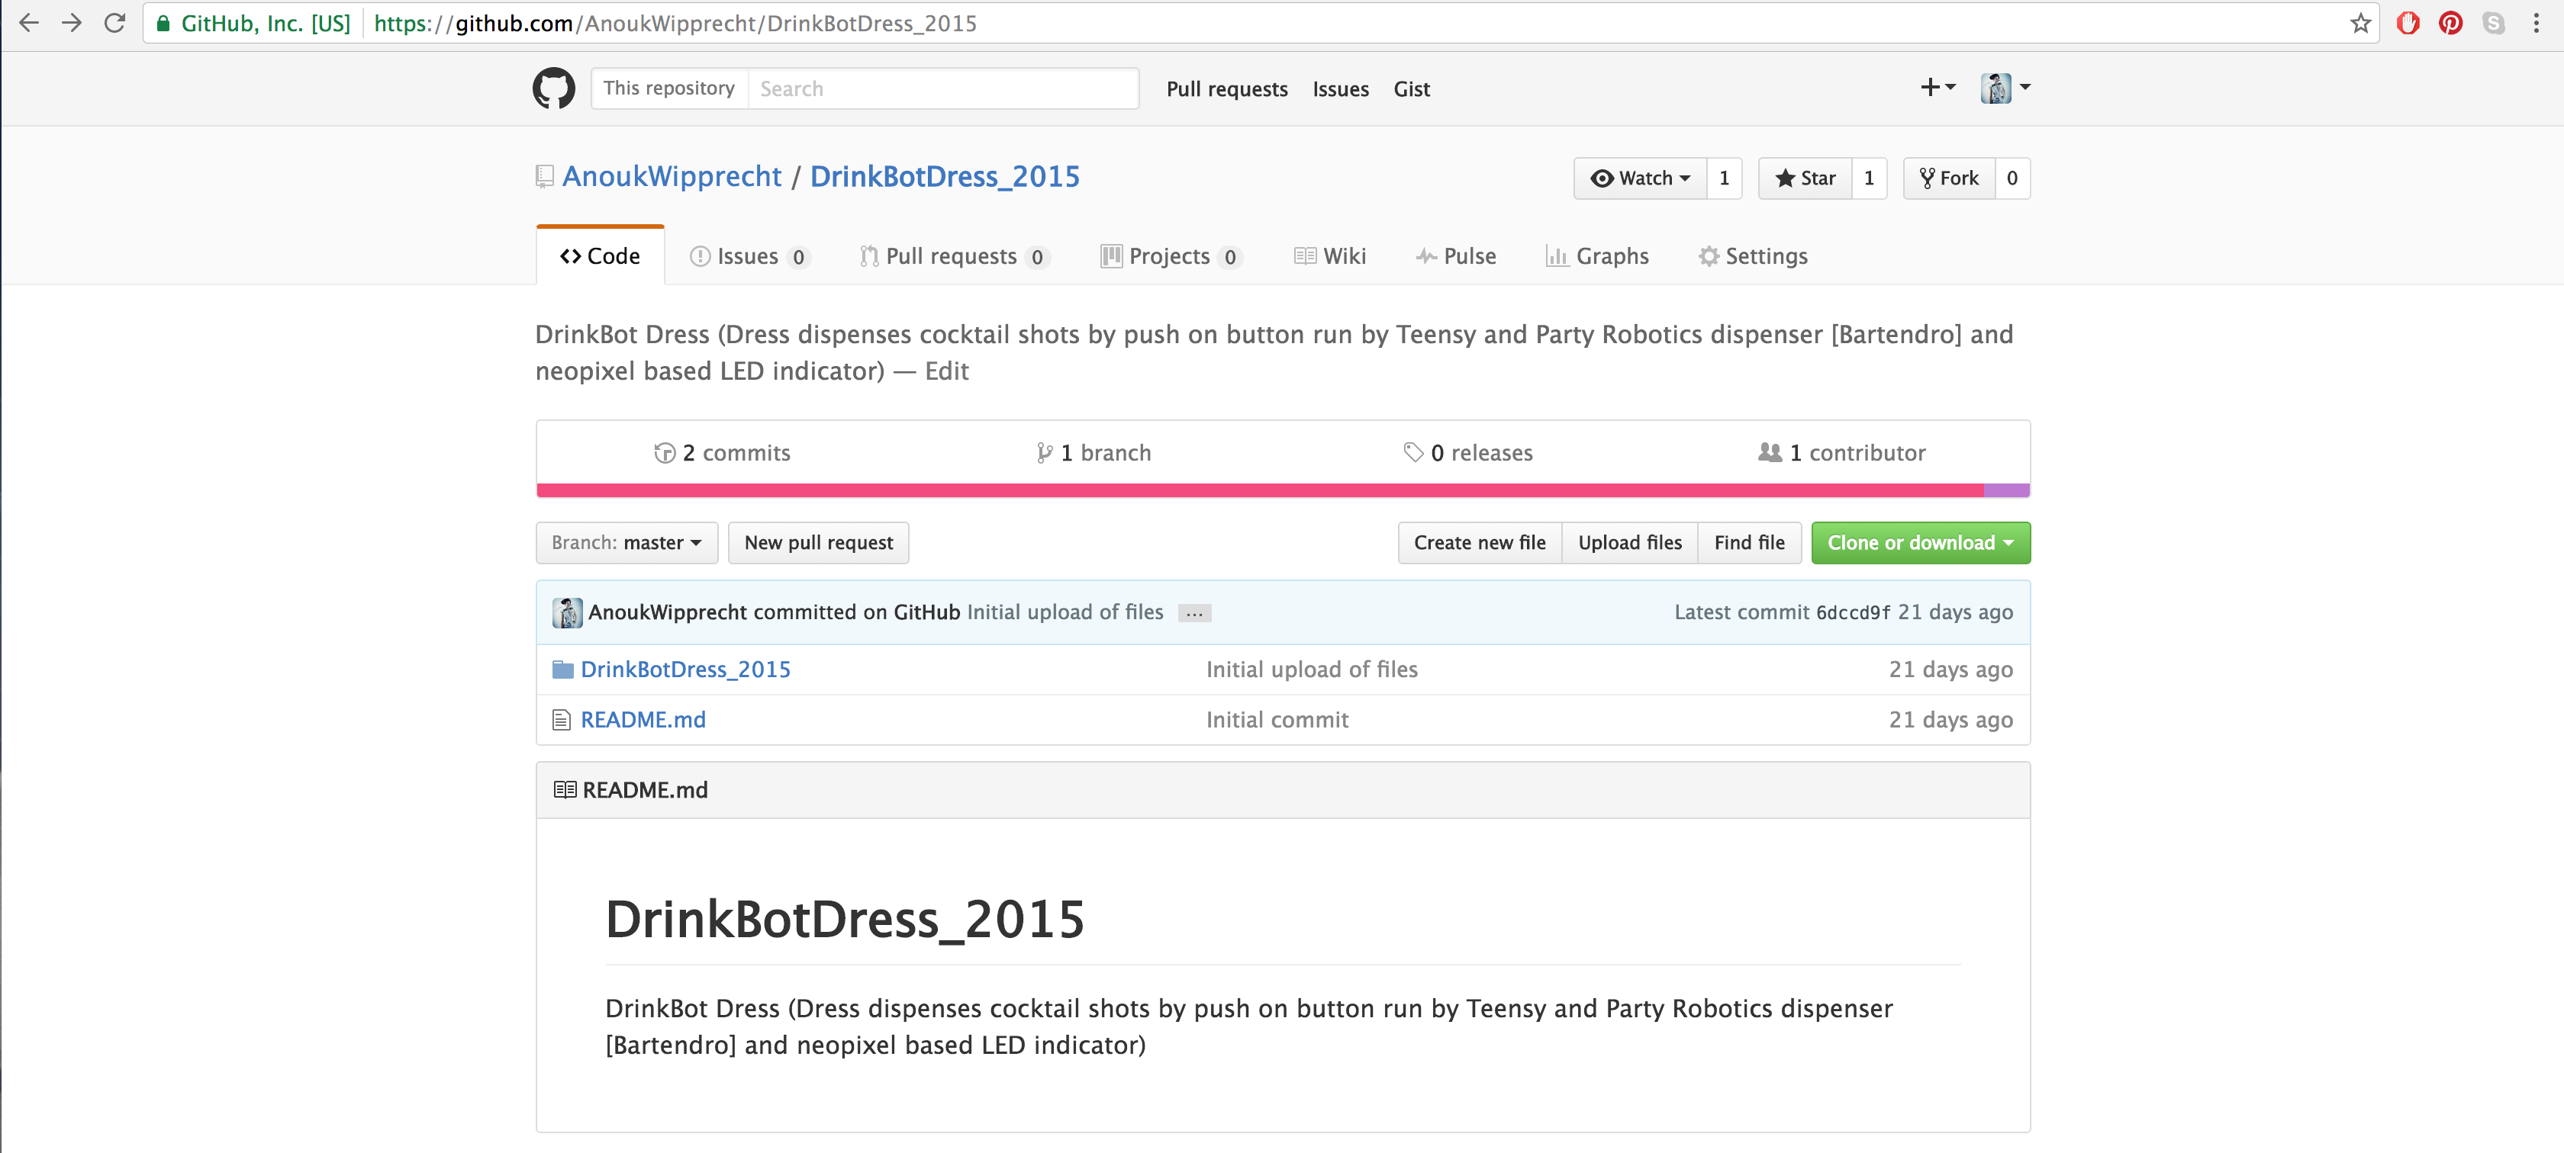Open the DrinkBotDress_2015 folder
Screen dimensions: 2564x1153
pos(686,670)
